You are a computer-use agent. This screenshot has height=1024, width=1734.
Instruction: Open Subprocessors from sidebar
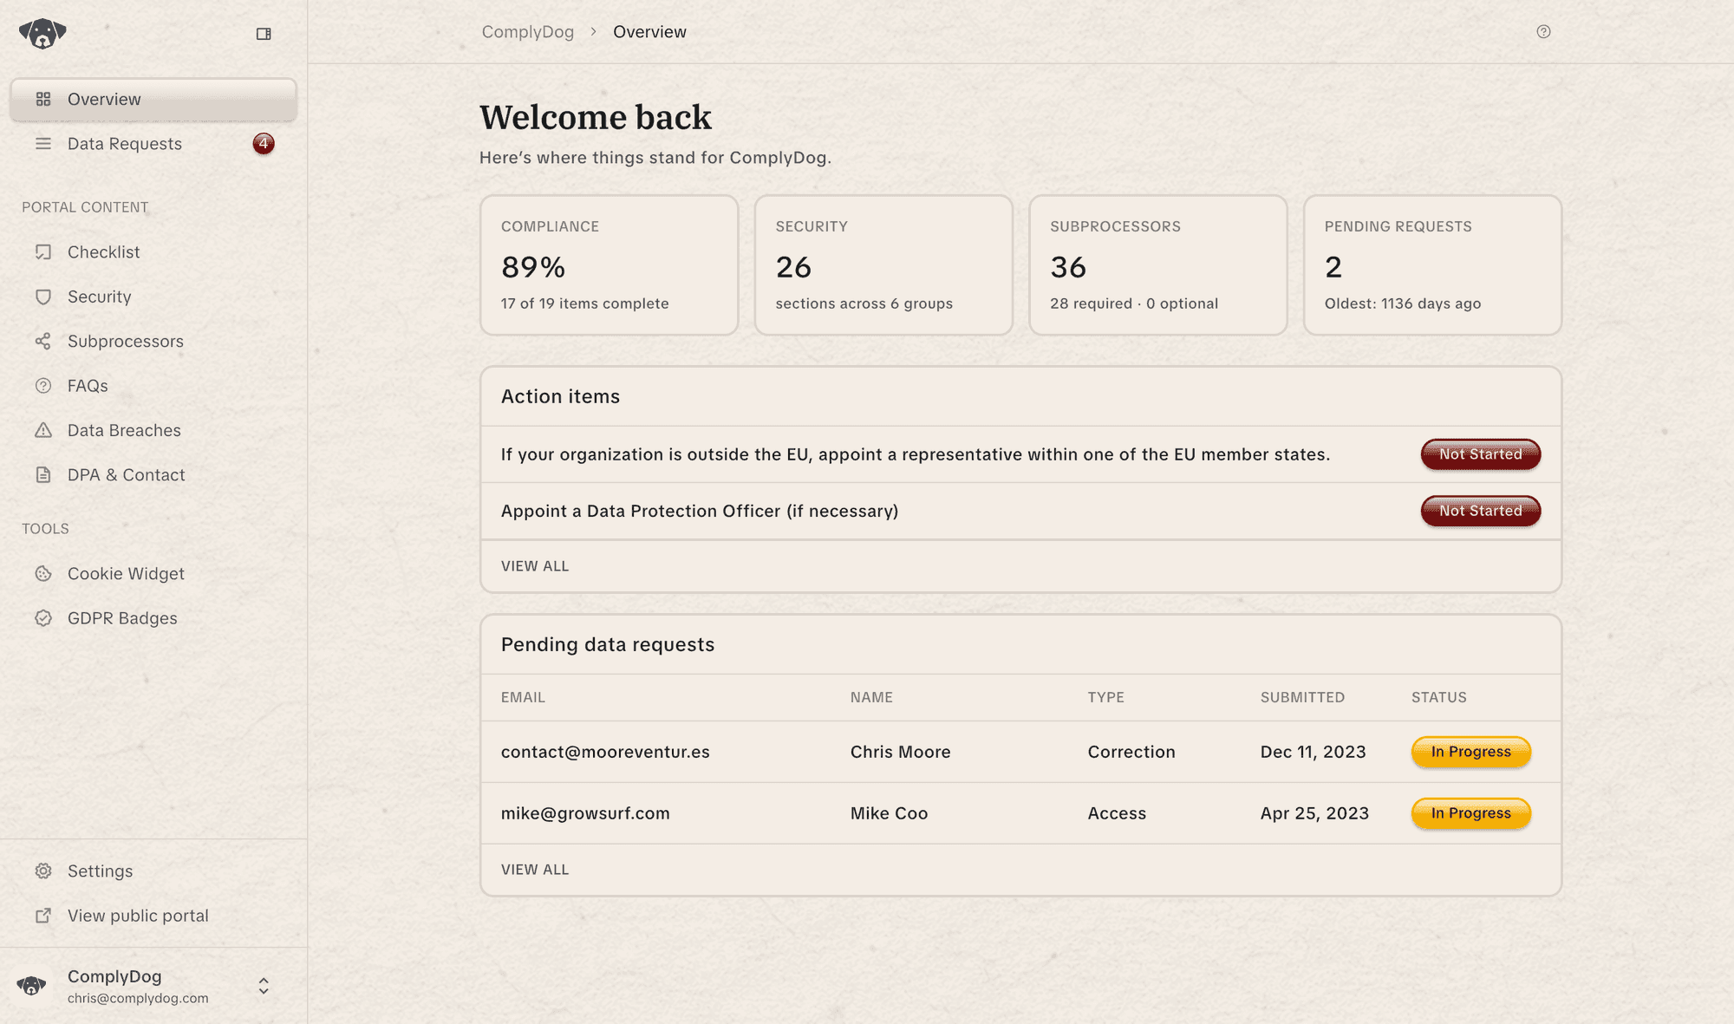click(x=153, y=342)
